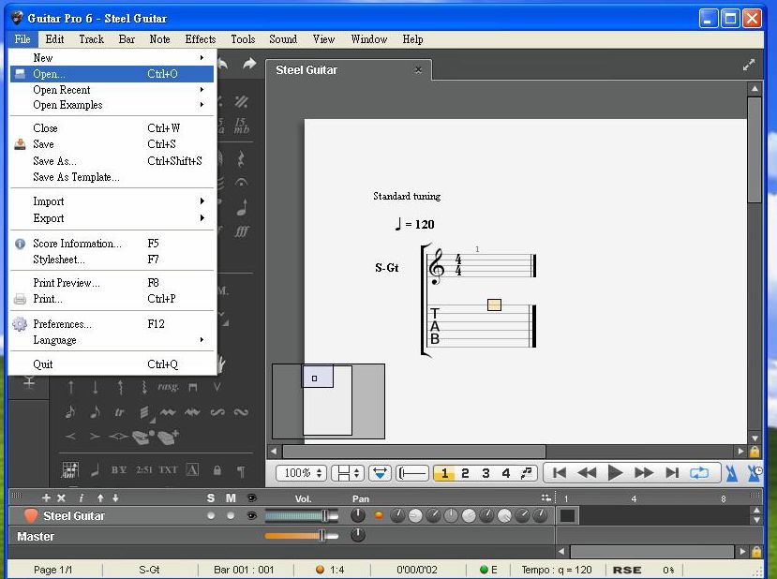Expand the Export submenu
This screenshot has width=777, height=579.
pos(112,218)
